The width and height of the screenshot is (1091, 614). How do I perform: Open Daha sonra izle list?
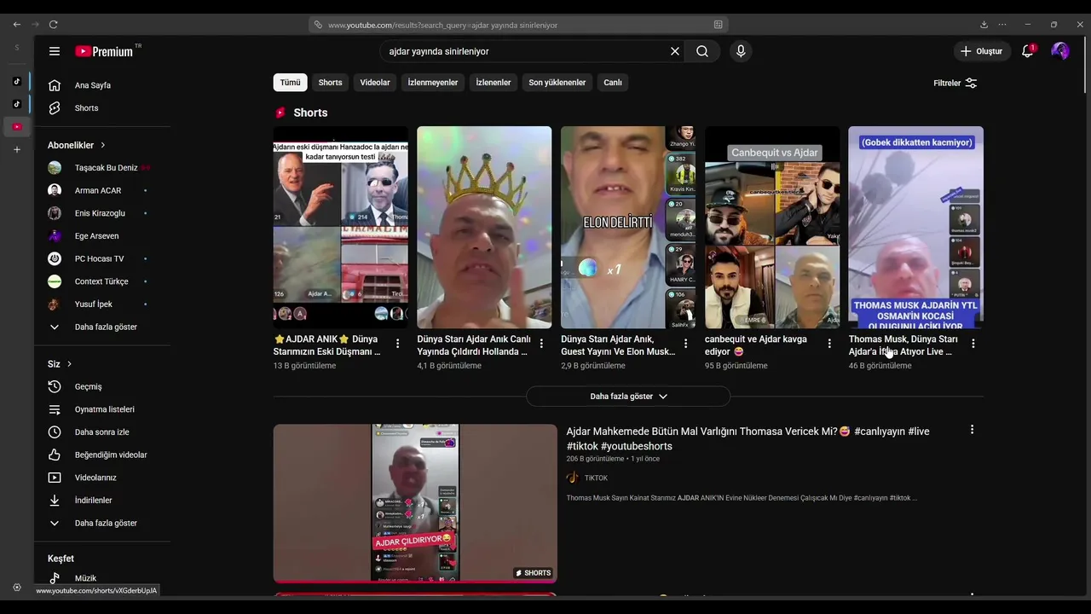(100, 432)
